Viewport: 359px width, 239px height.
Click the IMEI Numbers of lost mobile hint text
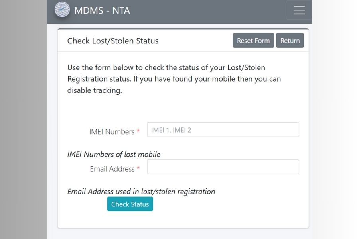point(113,154)
